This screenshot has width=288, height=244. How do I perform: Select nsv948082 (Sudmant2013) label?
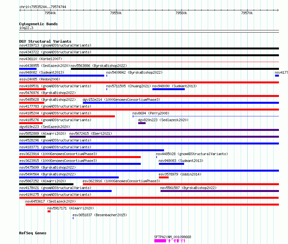tap(42, 72)
